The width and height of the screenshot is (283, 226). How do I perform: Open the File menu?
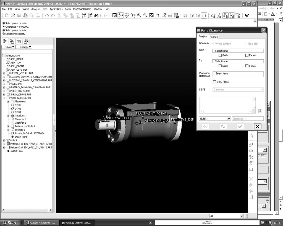(x=4, y=9)
